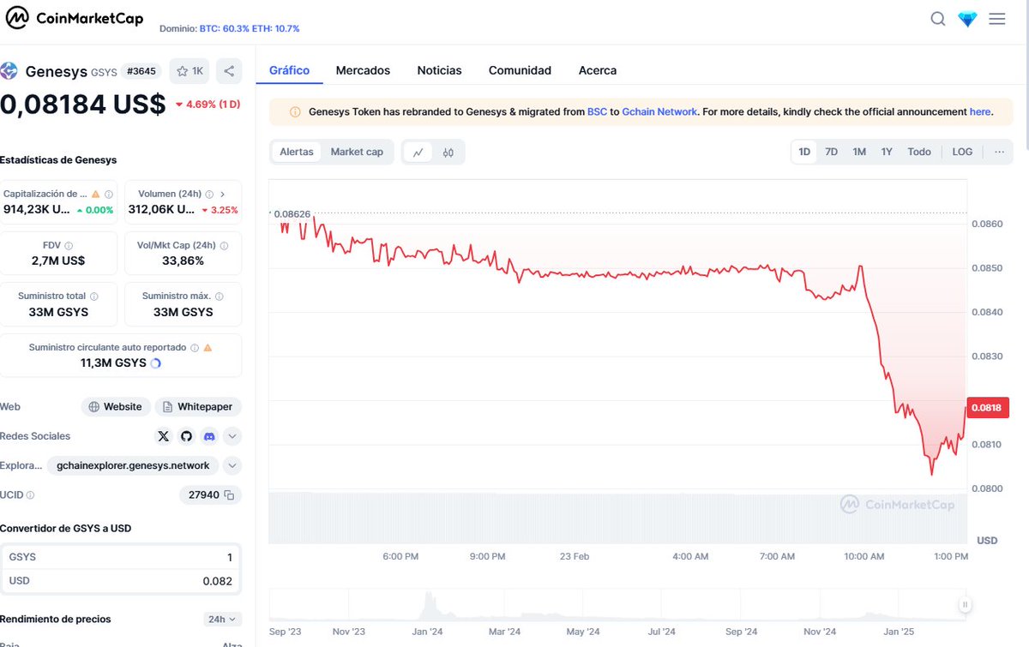
Task: Open the Whitepaper button
Action: click(198, 406)
